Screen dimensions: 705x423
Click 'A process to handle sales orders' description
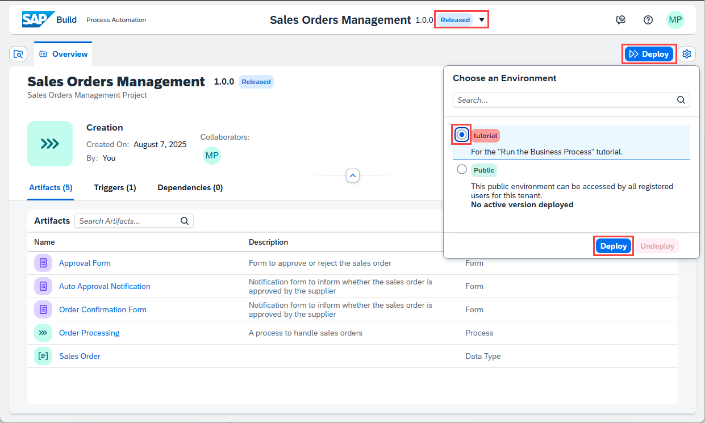point(306,333)
